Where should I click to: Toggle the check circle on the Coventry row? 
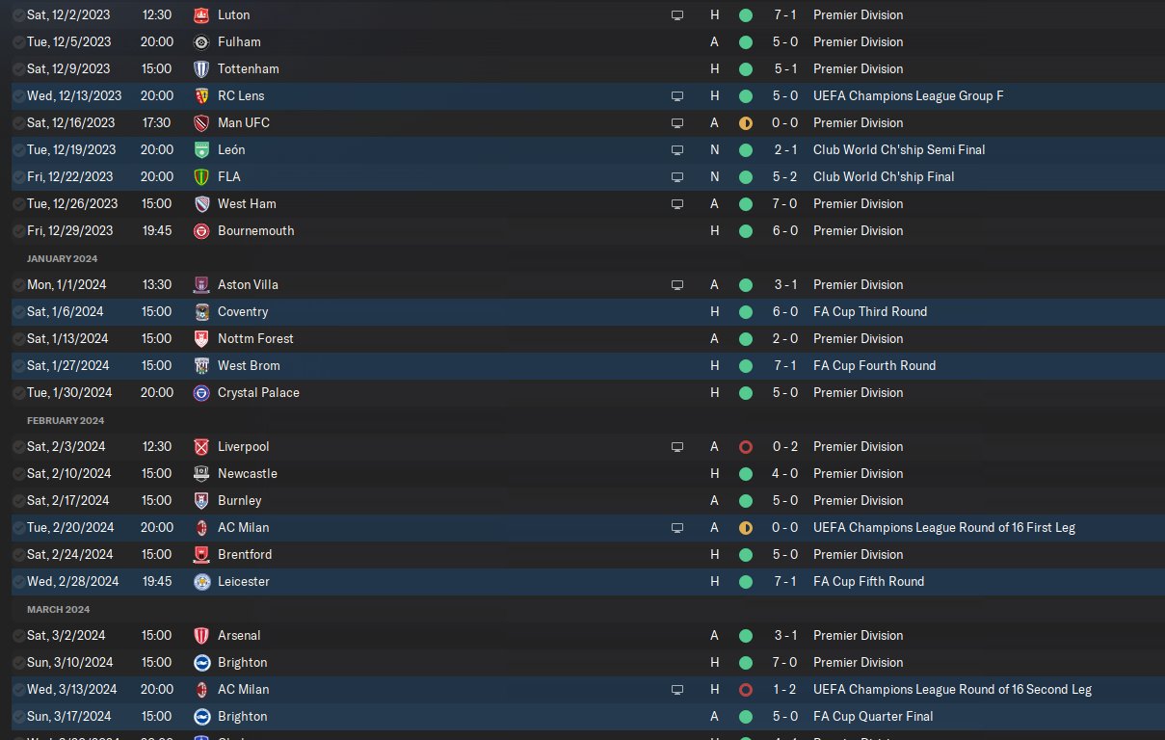(18, 312)
